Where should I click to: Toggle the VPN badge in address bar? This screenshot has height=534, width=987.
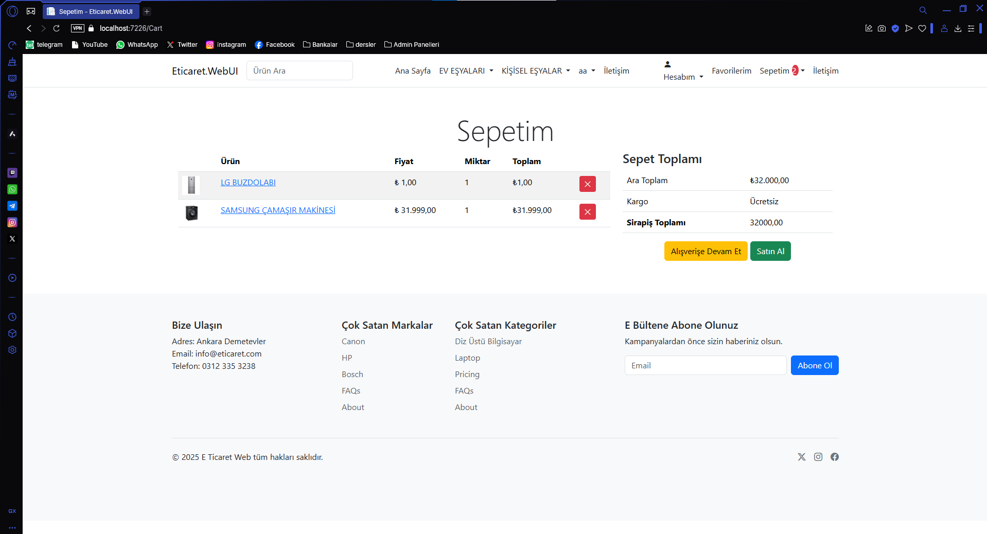[78, 28]
